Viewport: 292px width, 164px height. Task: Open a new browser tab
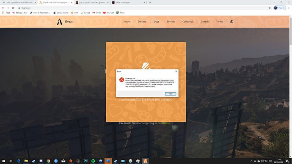(150, 3)
